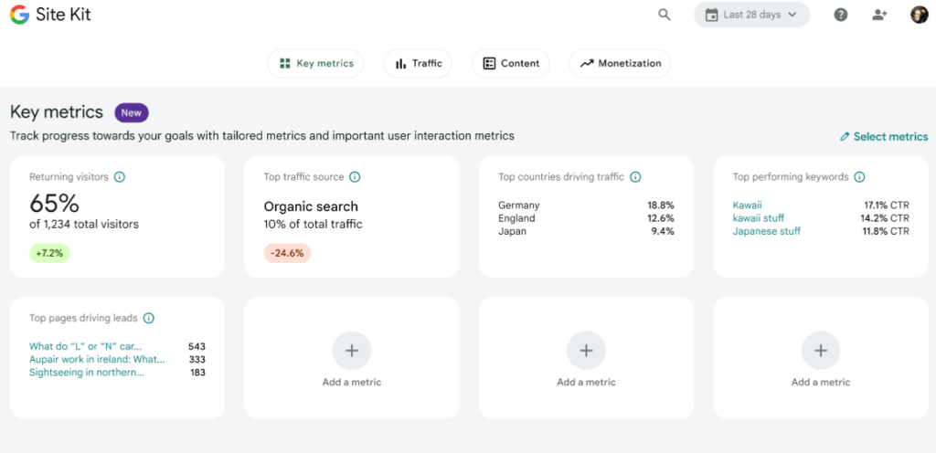Image resolution: width=936 pixels, height=453 pixels.
Task: Click the Google Site Kit logo
Action: tap(51, 15)
